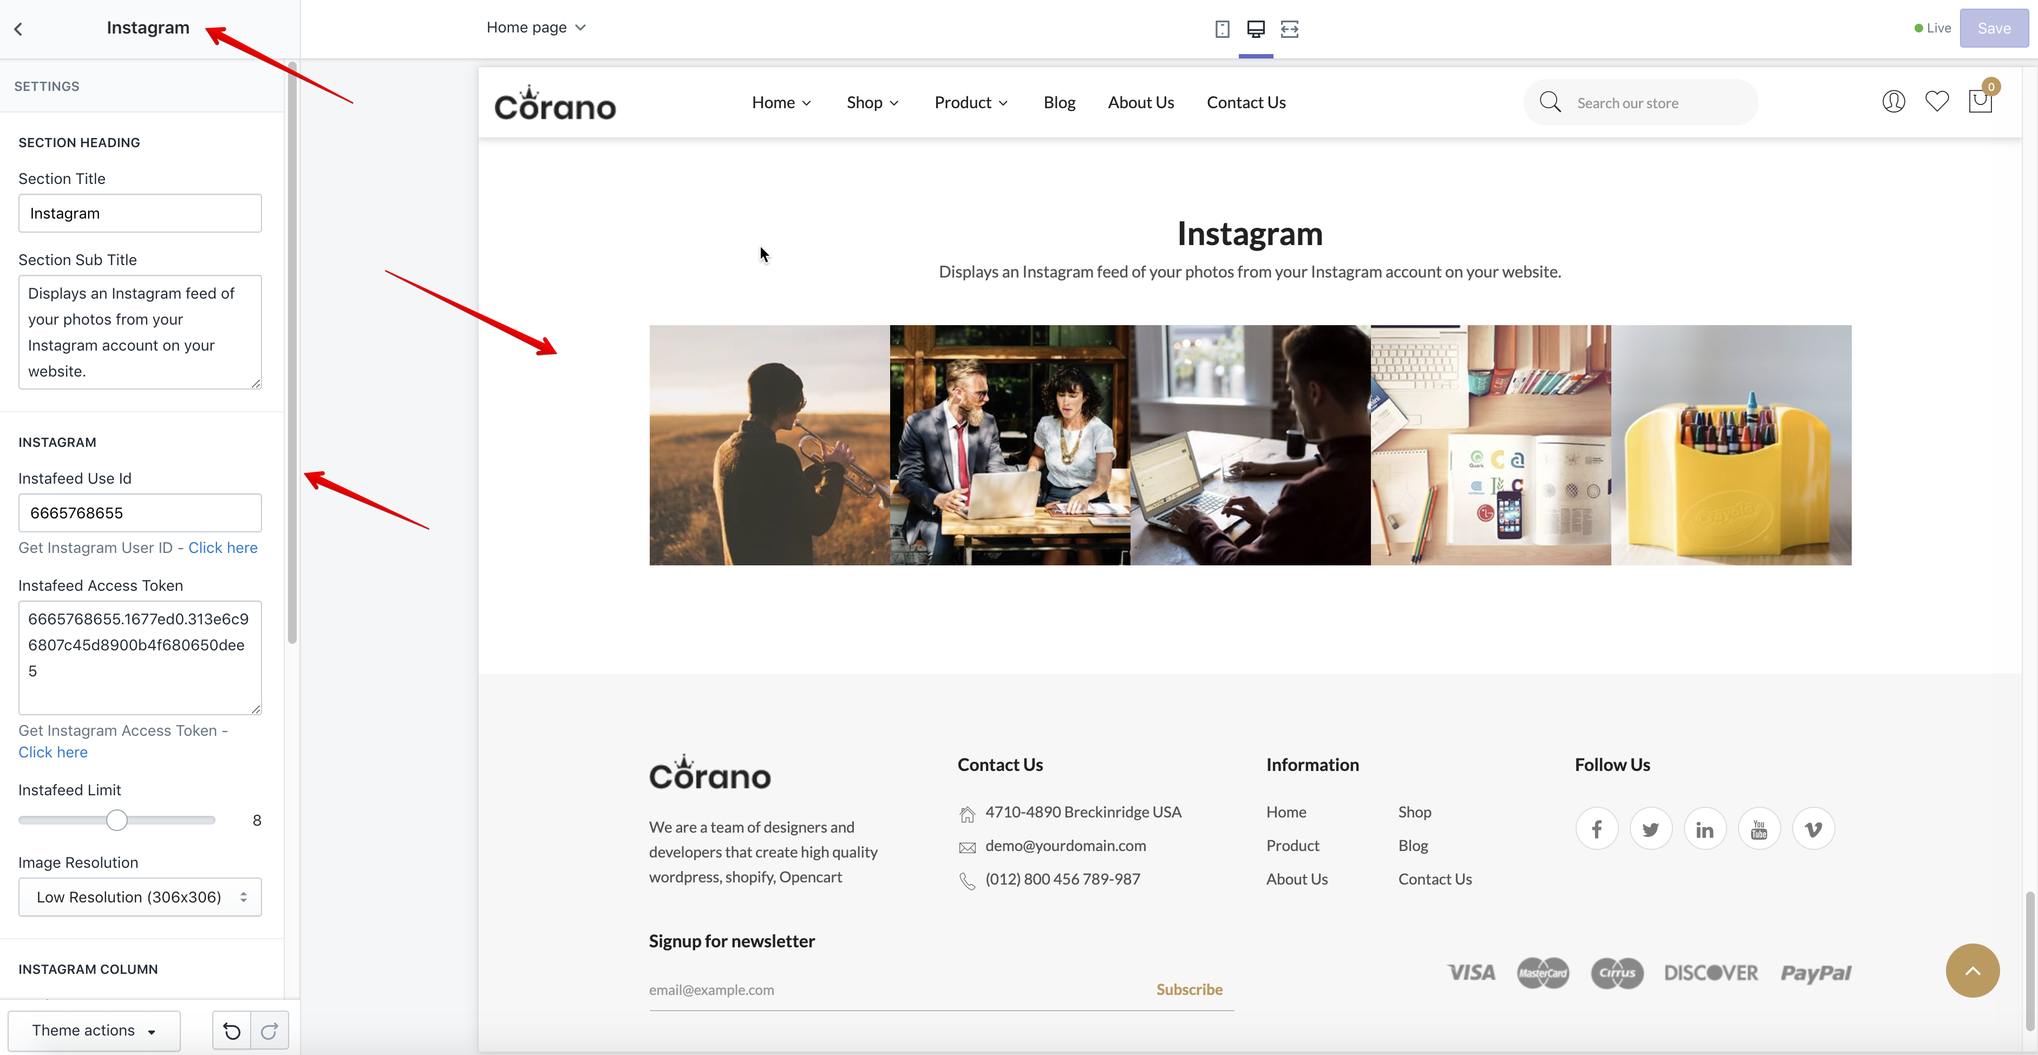Click the Facebook follow icon

1597,829
